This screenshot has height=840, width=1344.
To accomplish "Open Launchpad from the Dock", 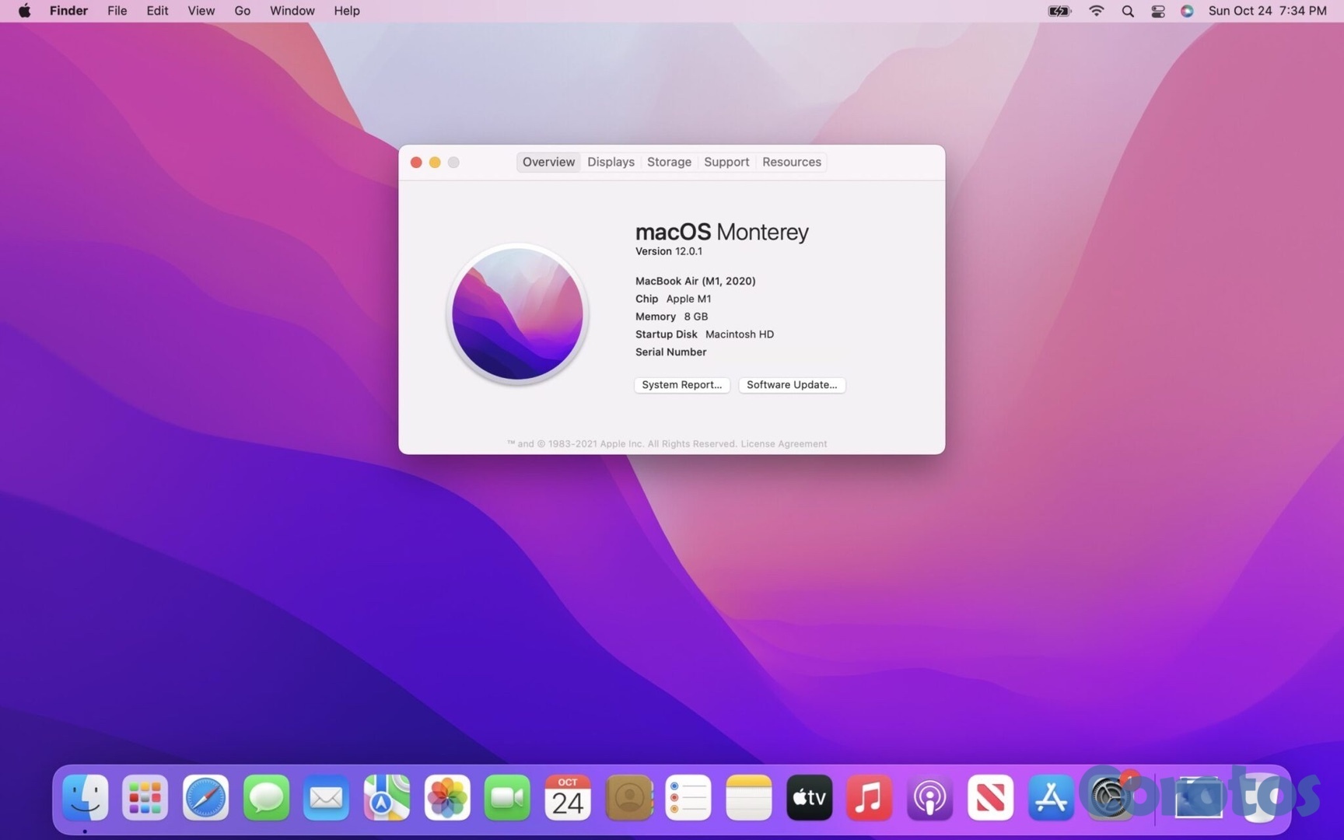I will pyautogui.click(x=145, y=797).
